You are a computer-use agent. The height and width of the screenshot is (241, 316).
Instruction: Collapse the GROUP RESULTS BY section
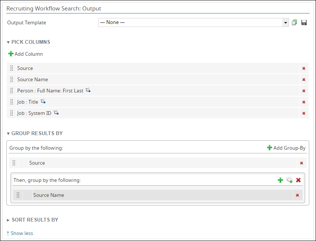point(8,134)
